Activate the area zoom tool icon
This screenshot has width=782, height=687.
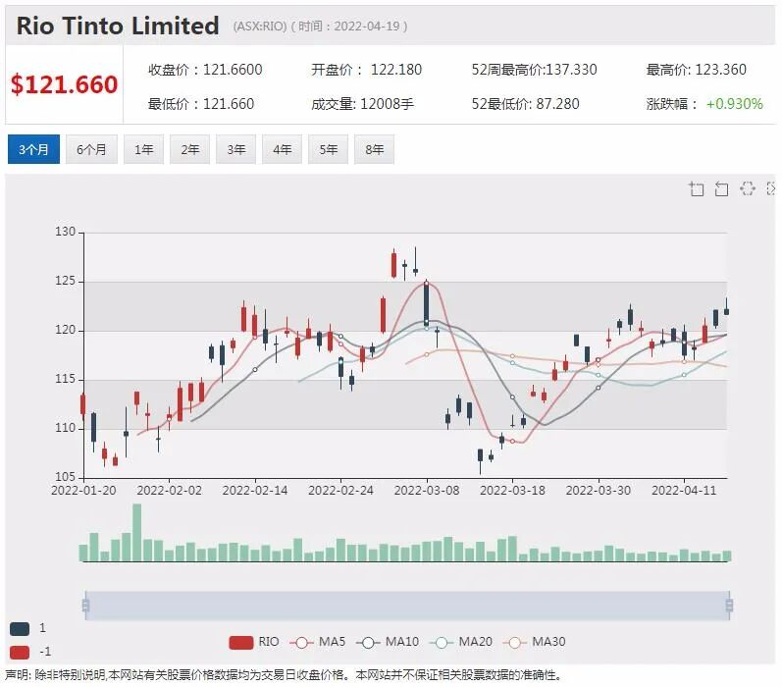tap(697, 189)
